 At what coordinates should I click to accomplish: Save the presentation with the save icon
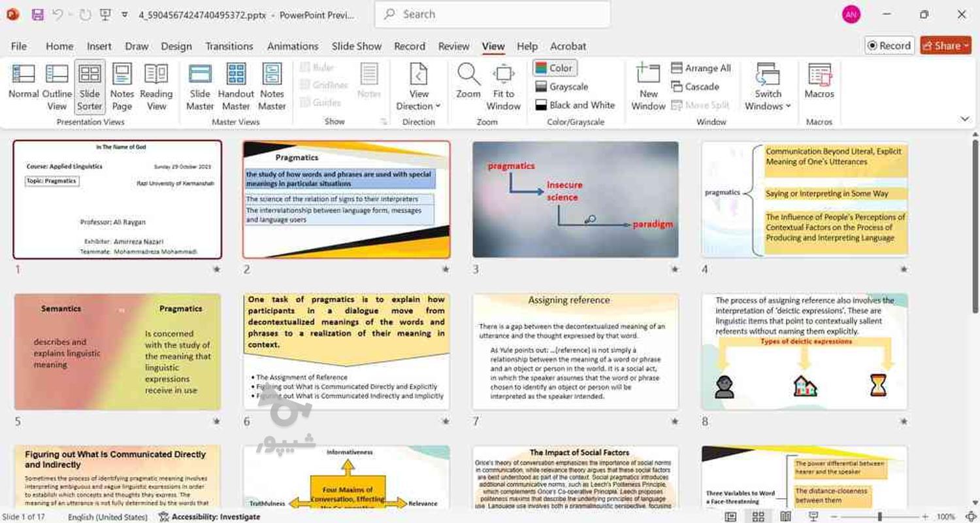click(x=37, y=14)
